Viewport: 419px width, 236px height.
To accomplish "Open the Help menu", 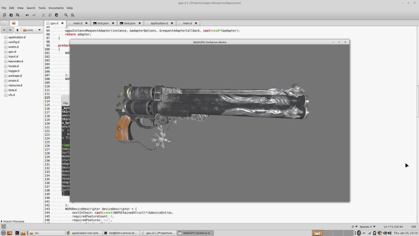I will coord(70,8).
